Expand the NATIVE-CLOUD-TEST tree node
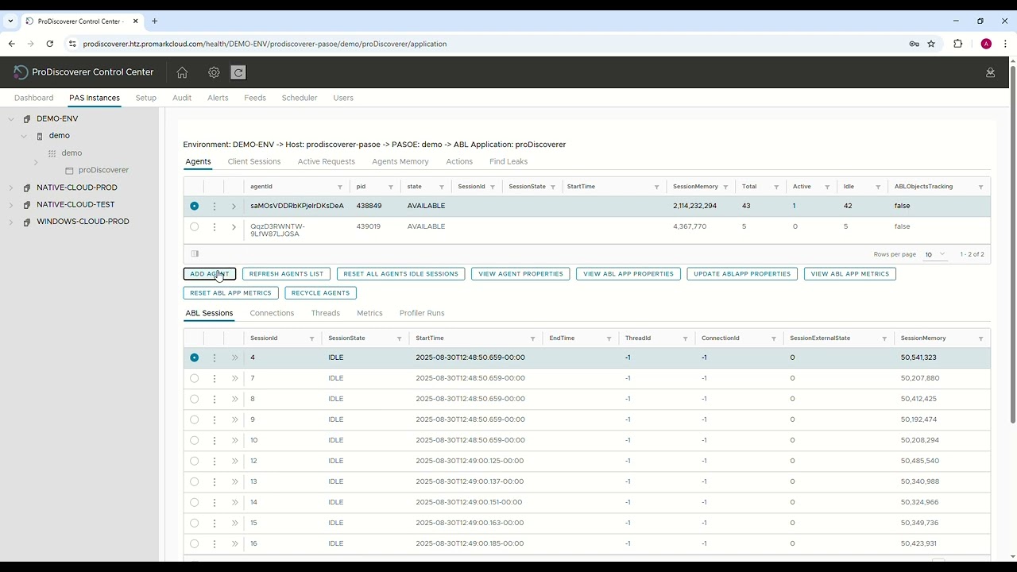Screen dimensions: 1017x572 click(11, 205)
